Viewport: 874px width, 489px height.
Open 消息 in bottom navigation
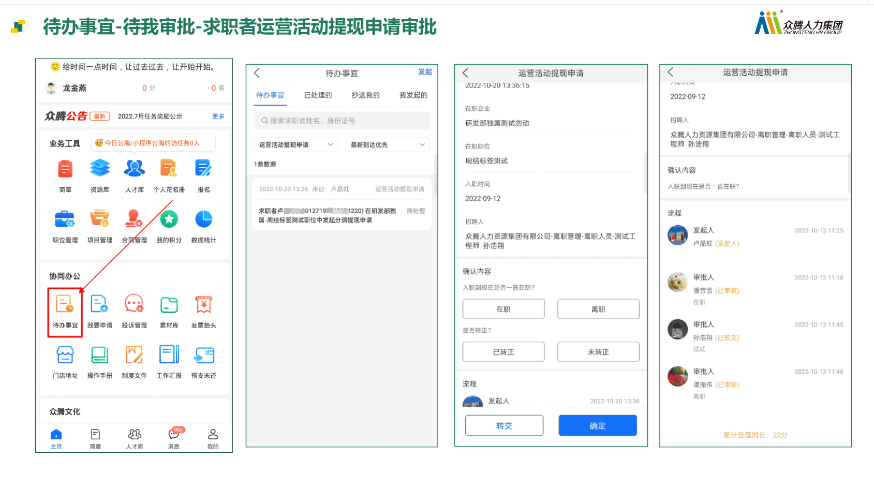[x=174, y=439]
